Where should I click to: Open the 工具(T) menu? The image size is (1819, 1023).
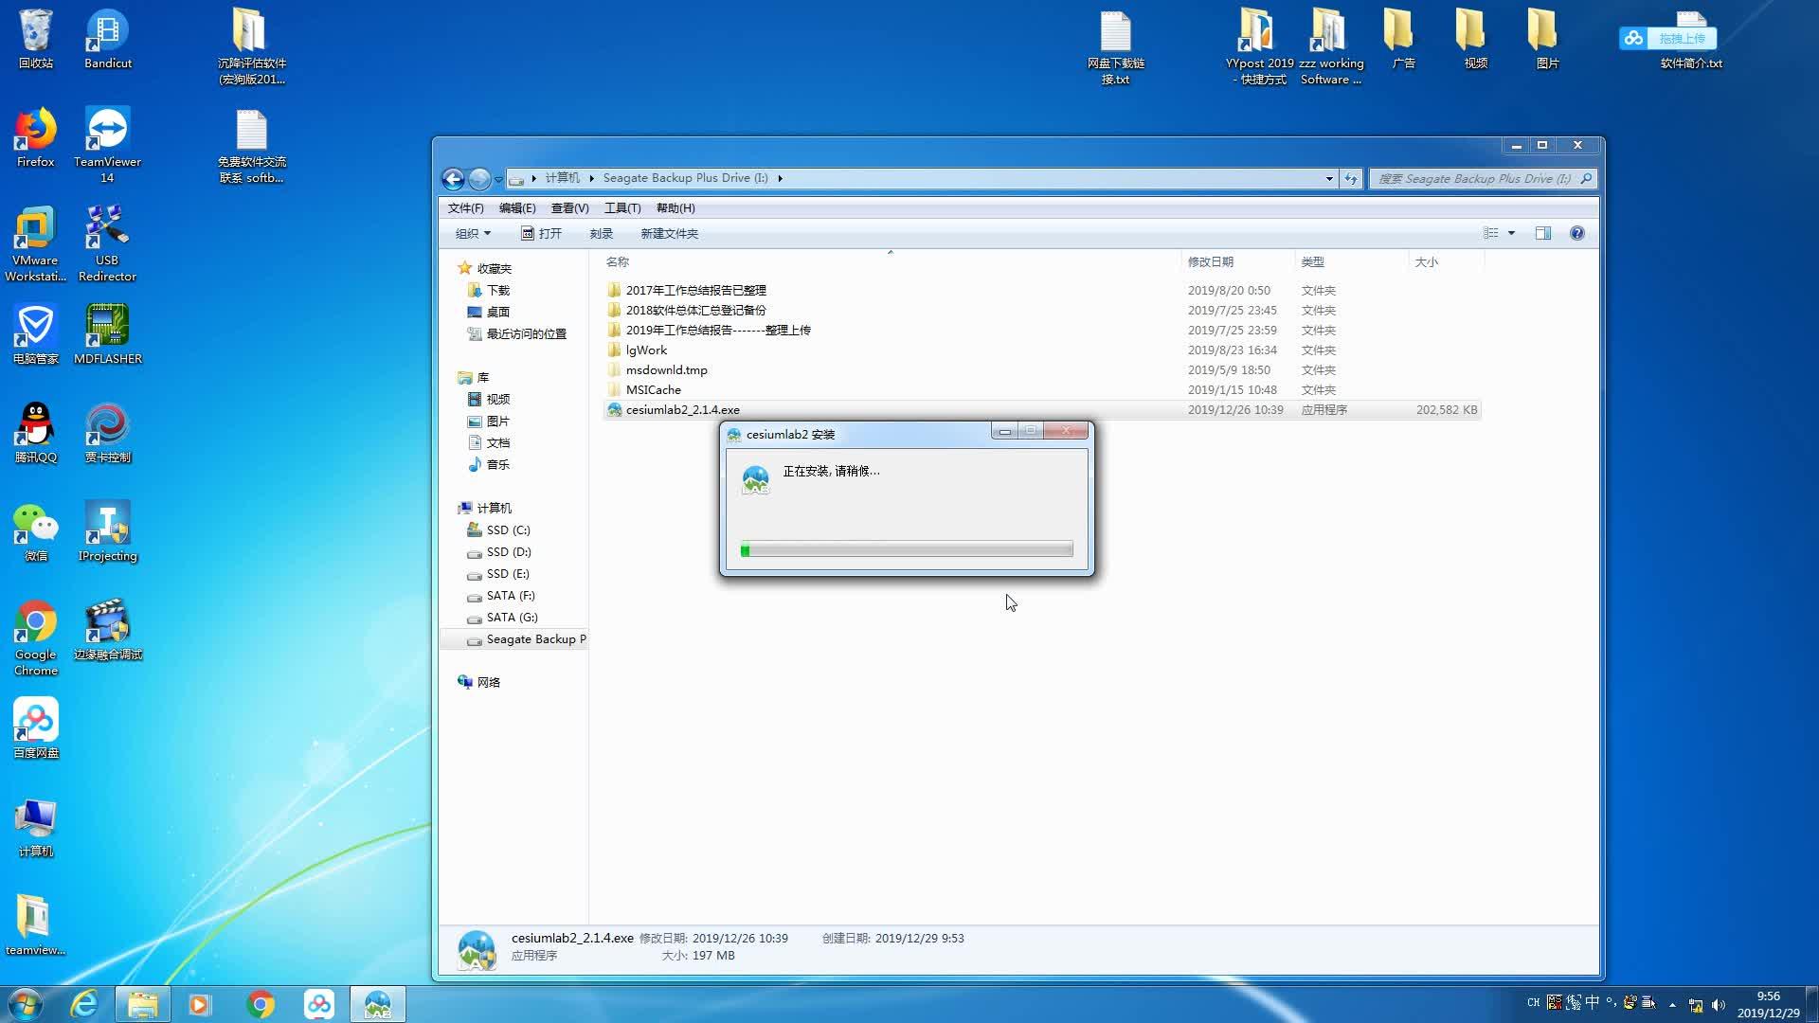coord(621,207)
